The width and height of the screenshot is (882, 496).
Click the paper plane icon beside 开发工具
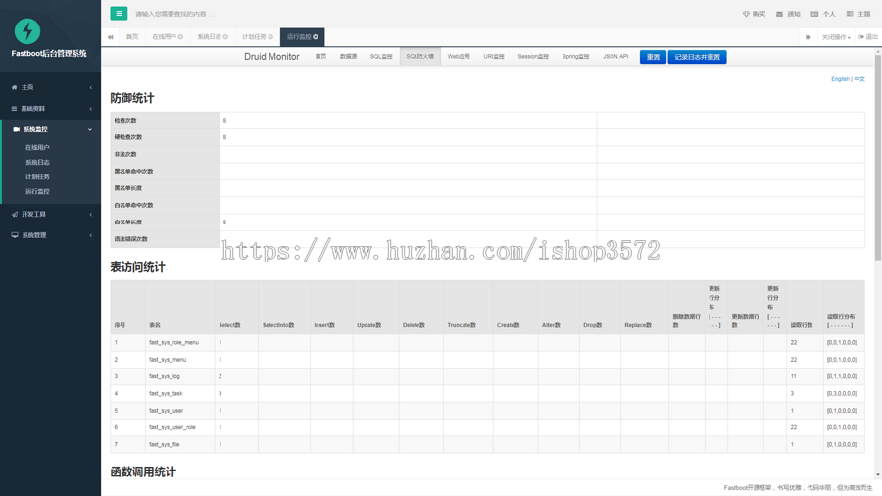click(x=15, y=215)
